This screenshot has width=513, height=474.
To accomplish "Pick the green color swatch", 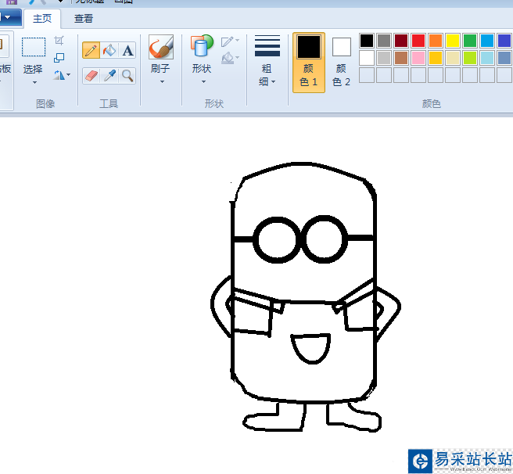I will 470,41.
